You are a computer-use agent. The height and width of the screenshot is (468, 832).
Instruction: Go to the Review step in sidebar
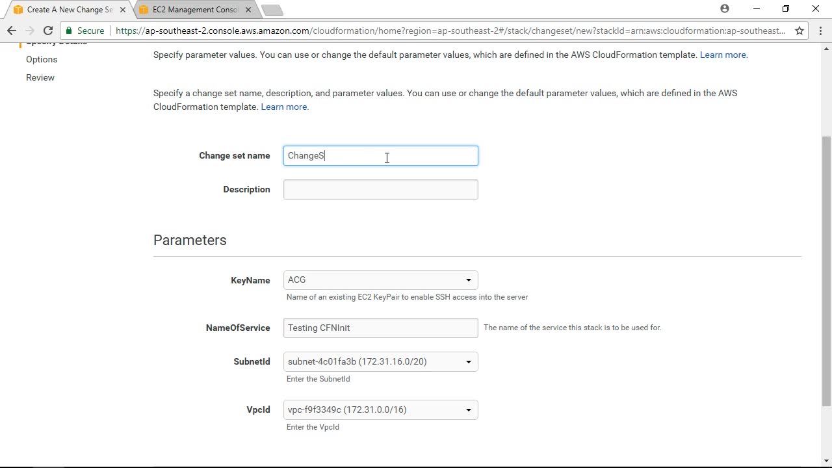point(40,77)
